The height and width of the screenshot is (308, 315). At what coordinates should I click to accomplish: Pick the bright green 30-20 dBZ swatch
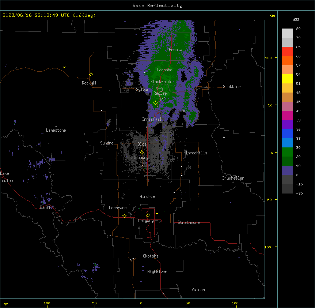coord(287,152)
